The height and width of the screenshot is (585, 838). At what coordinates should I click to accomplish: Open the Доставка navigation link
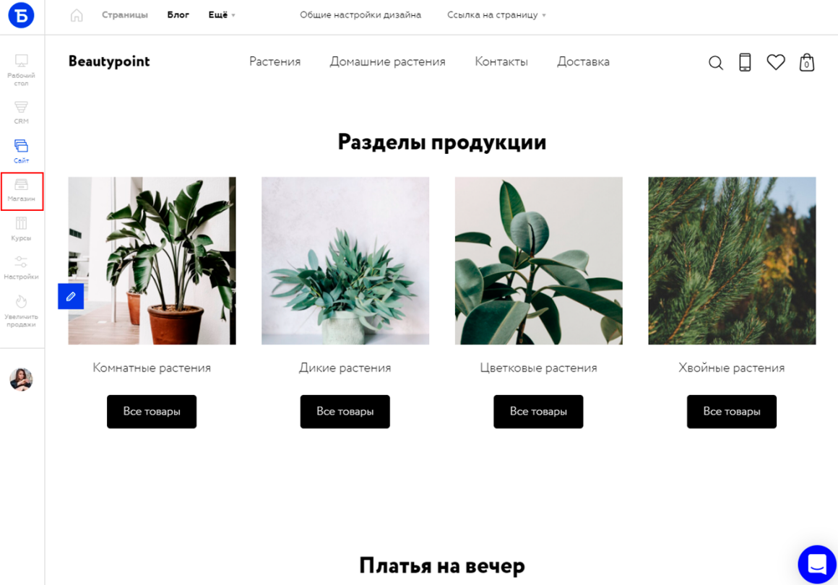click(x=583, y=62)
